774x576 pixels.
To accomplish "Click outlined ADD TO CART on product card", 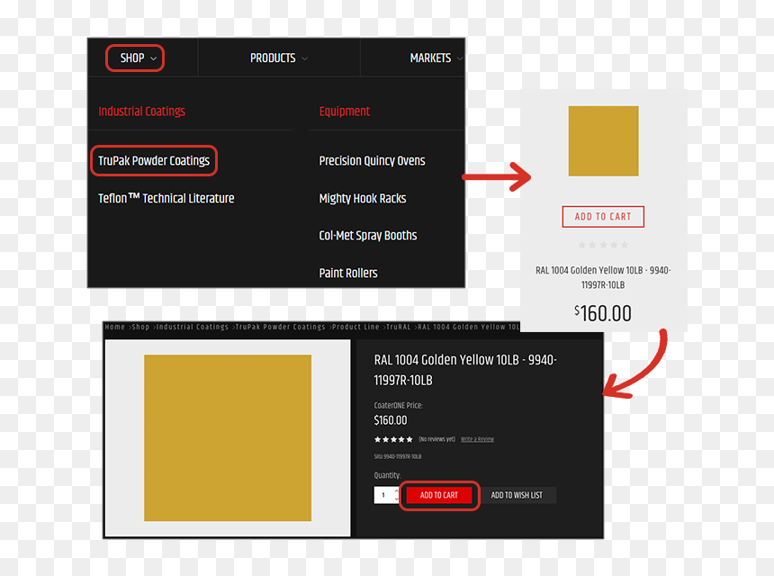I will (603, 217).
